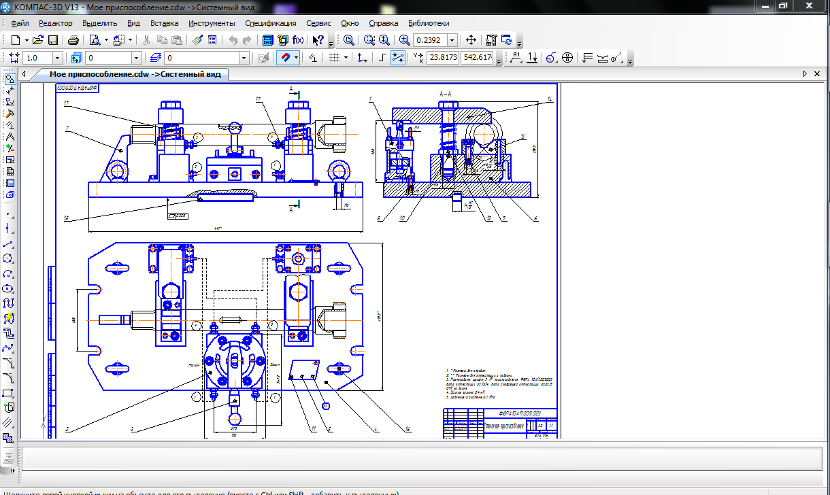Open a file with the folder icon
Viewport: 830px width, 495px height.
(x=38, y=40)
